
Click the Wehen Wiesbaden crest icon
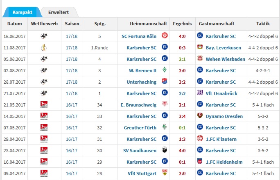click(200, 58)
